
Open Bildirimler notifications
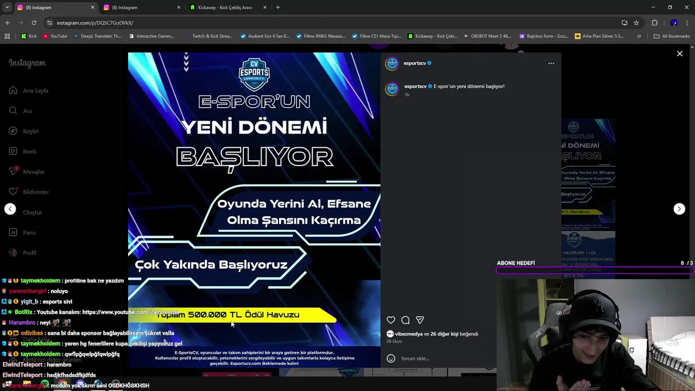[x=29, y=192]
